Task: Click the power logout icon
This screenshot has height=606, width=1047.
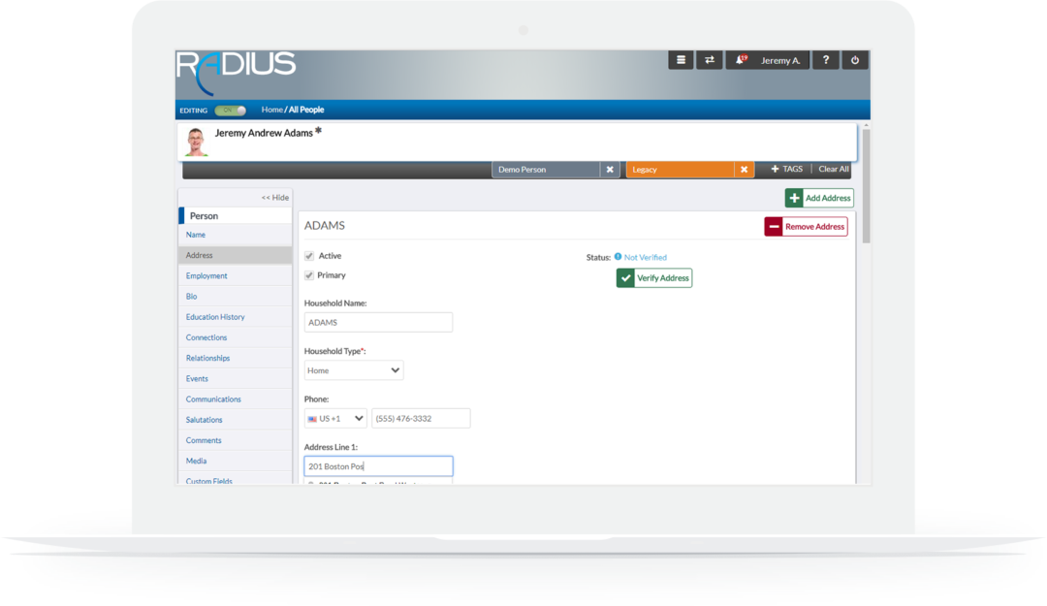Action: coord(854,59)
